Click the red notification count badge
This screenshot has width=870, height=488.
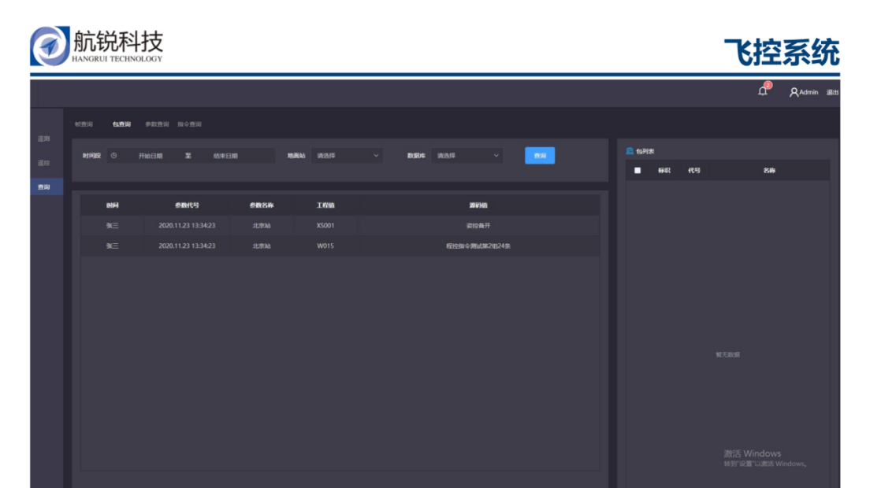768,85
